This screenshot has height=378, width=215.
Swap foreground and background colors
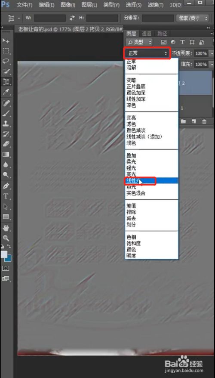pyautogui.click(x=9, y=246)
